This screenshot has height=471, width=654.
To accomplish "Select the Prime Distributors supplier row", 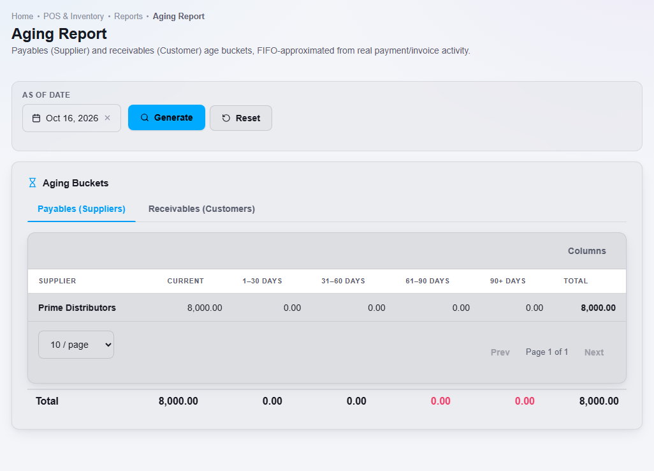I will (327, 308).
